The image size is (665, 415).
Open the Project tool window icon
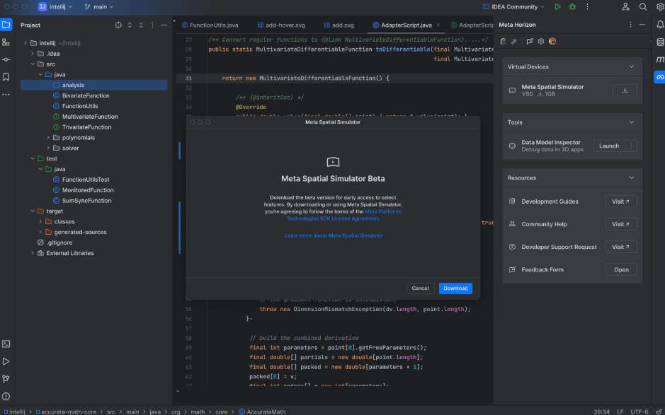tap(7, 23)
